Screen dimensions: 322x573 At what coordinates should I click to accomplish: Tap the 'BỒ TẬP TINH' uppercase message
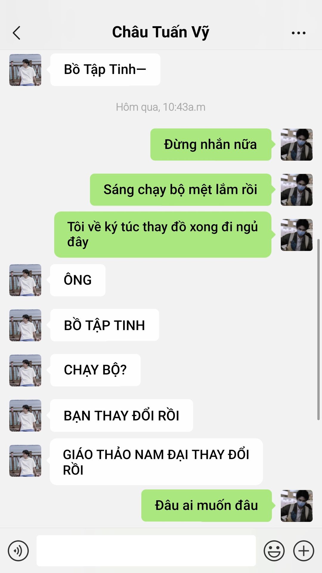click(105, 325)
